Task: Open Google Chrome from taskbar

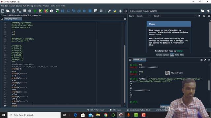Action: click(105, 115)
